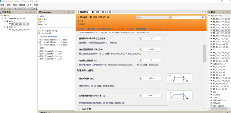231x113 pixels.
Task: Open the 编辑器 menu
Action: point(22,5)
